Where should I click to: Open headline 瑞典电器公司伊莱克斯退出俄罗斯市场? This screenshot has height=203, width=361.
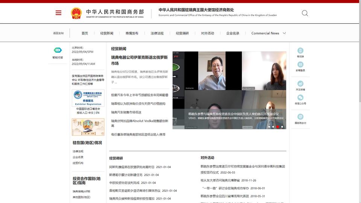[139, 60]
